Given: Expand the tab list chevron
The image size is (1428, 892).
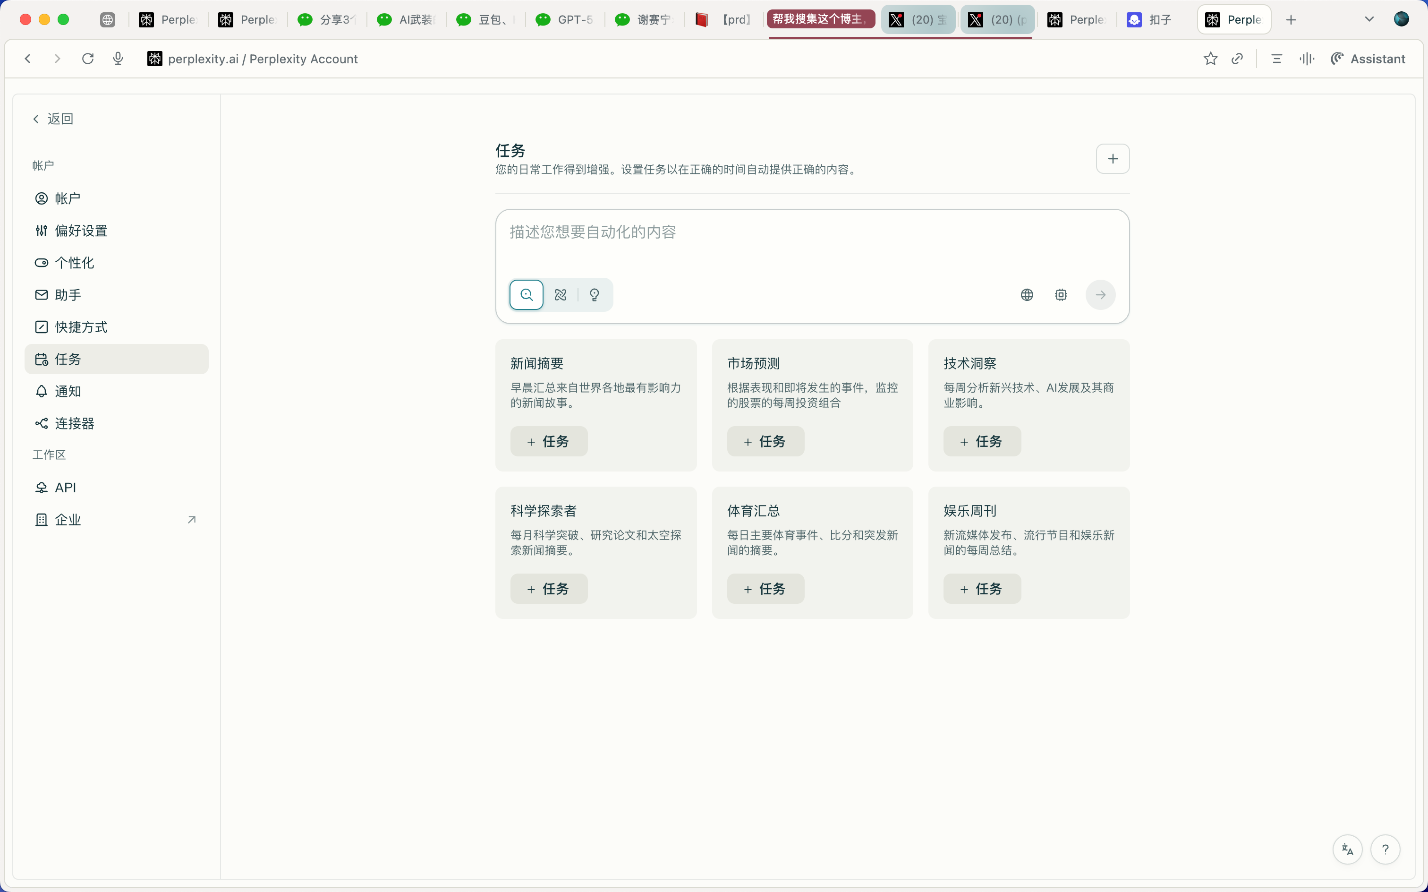Looking at the screenshot, I should pyautogui.click(x=1369, y=19).
